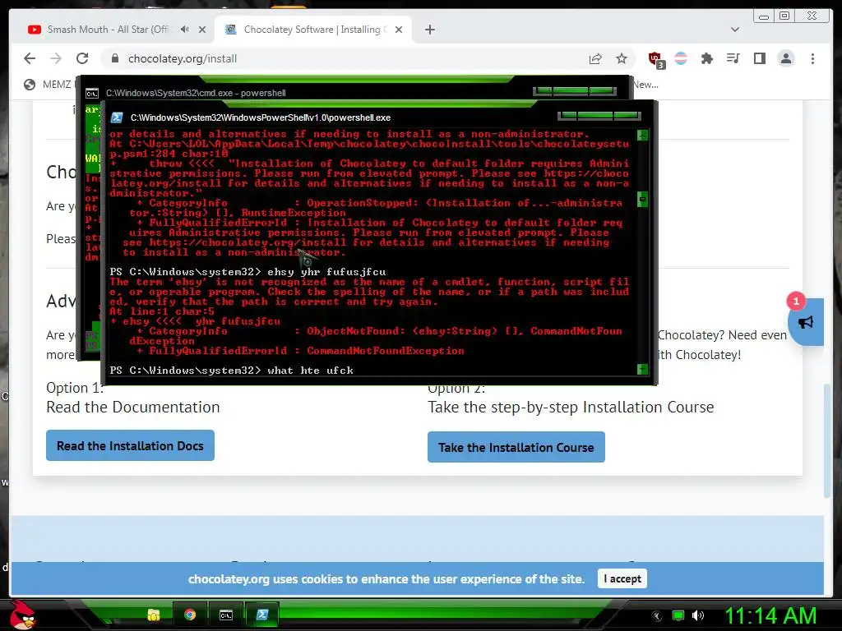Close the Chocolatey Software tab
842x631 pixels.
coord(399,30)
